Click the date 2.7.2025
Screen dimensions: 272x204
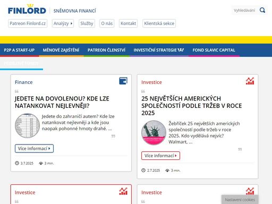pos(154,171)
